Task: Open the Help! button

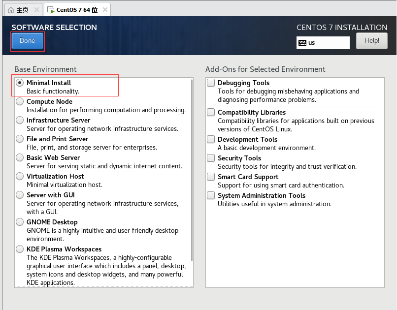Action: 372,41
